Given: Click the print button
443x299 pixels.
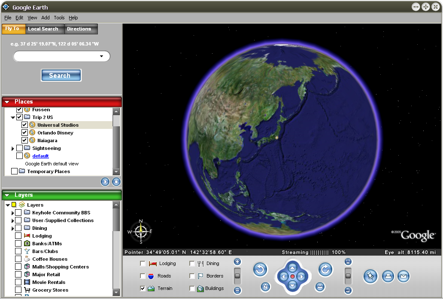Looking at the screenshot, I should pyautogui.click(x=388, y=276).
